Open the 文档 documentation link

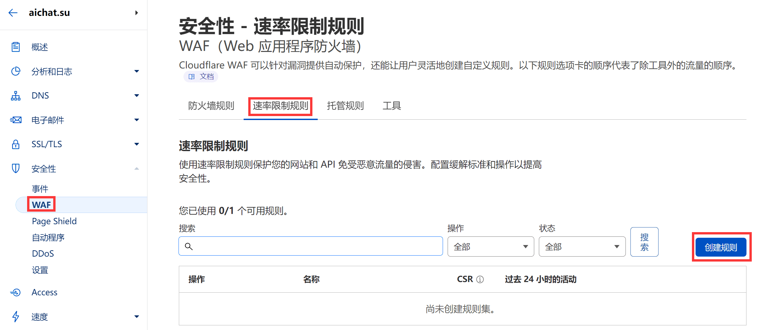click(x=201, y=77)
